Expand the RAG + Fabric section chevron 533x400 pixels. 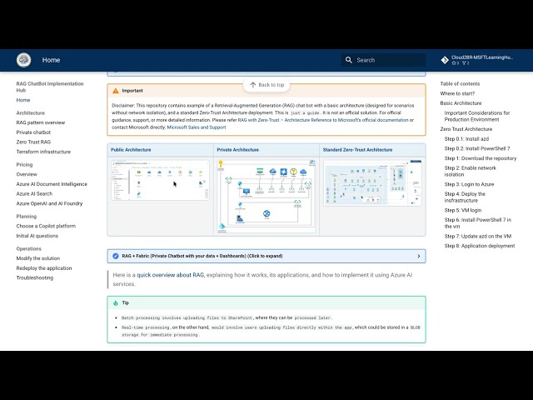pos(418,256)
